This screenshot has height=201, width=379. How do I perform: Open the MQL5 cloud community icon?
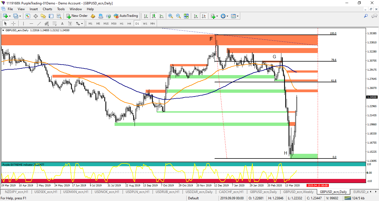point(101,16)
